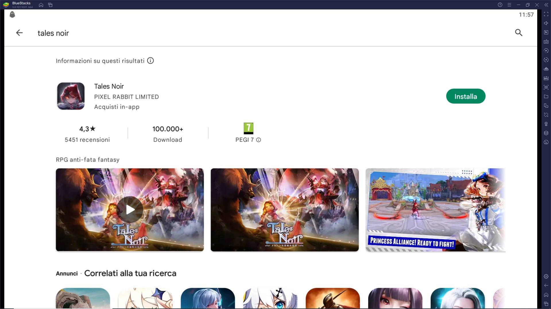
Task: Click Android back arrow in sidebar
Action: click(546, 286)
